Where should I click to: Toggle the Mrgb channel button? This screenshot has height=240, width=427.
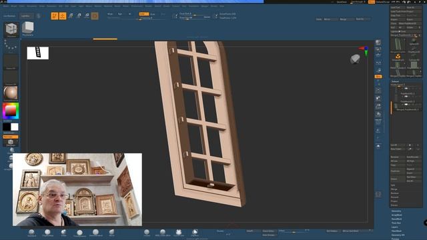click(110, 14)
